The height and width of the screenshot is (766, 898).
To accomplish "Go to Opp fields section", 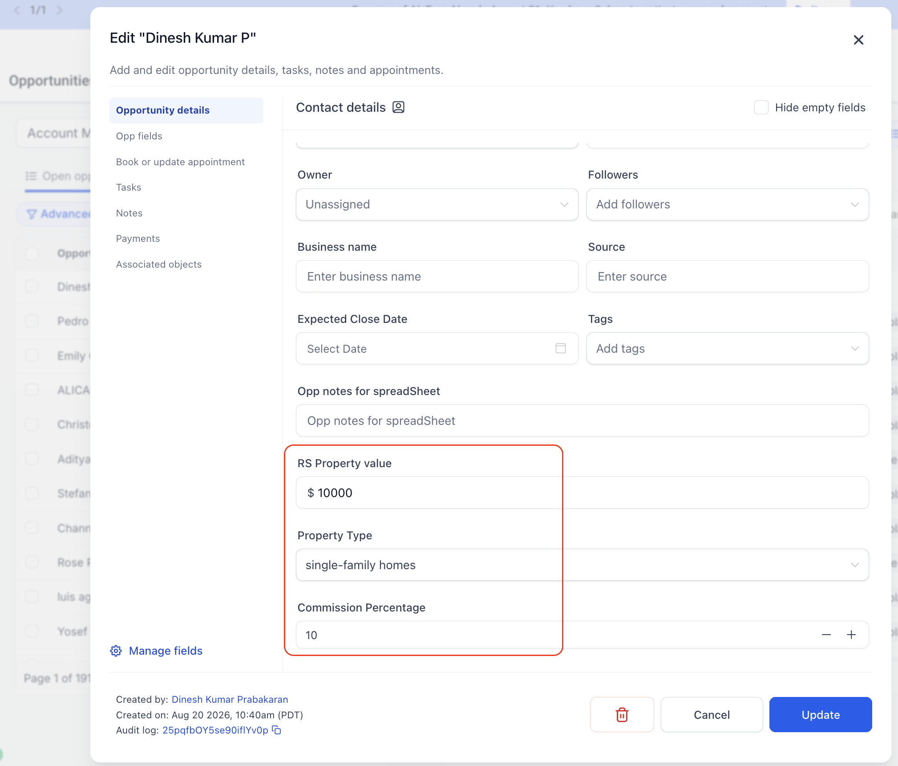I will click(x=139, y=136).
